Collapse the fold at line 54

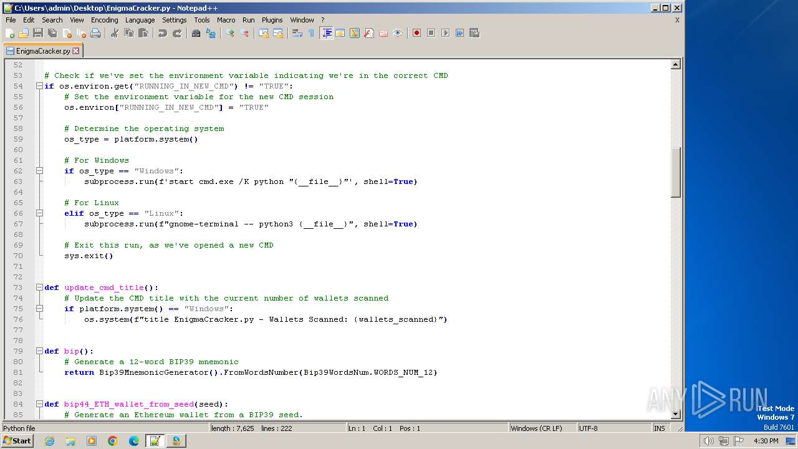[x=39, y=86]
